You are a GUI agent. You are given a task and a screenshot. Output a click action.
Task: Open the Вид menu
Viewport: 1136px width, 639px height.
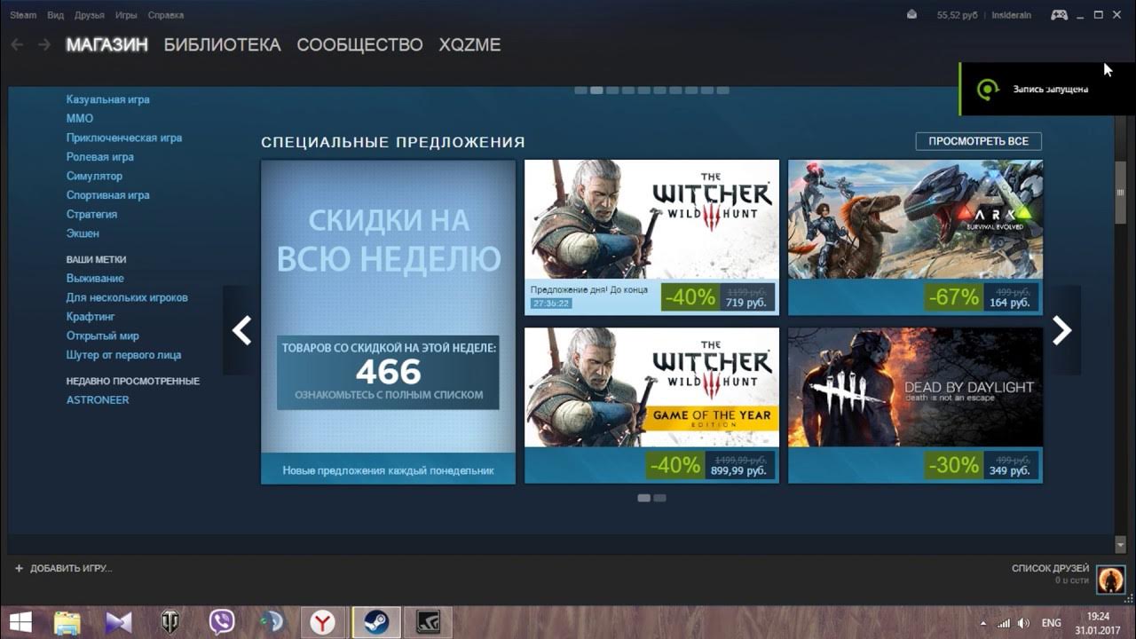(55, 15)
